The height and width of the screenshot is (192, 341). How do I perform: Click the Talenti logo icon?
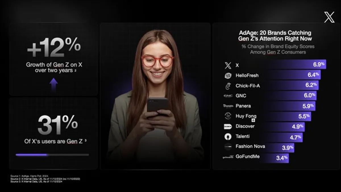click(228, 137)
